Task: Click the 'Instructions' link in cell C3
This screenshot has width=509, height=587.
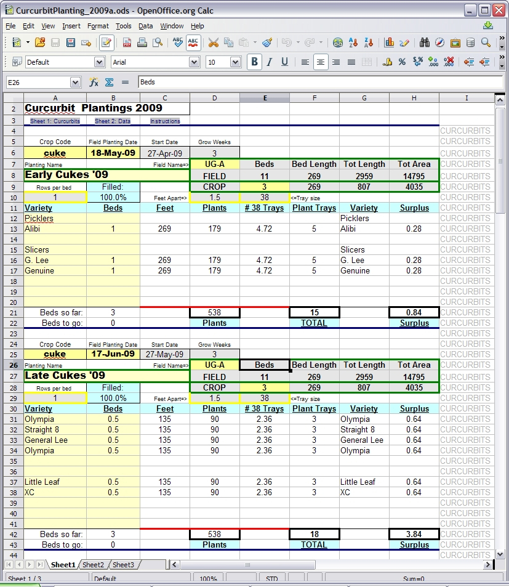Action: coord(165,121)
